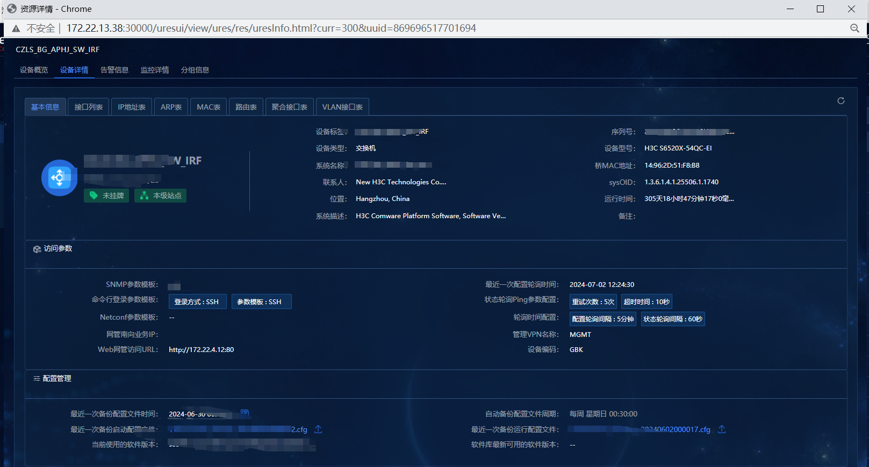The height and width of the screenshot is (467, 869).
Task: Click the 参数模板 : SSH button
Action: coord(261,301)
